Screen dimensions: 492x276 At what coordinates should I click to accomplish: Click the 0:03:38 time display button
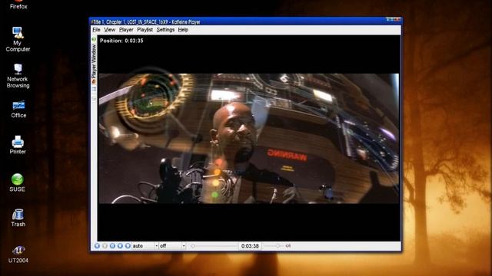coord(250,246)
